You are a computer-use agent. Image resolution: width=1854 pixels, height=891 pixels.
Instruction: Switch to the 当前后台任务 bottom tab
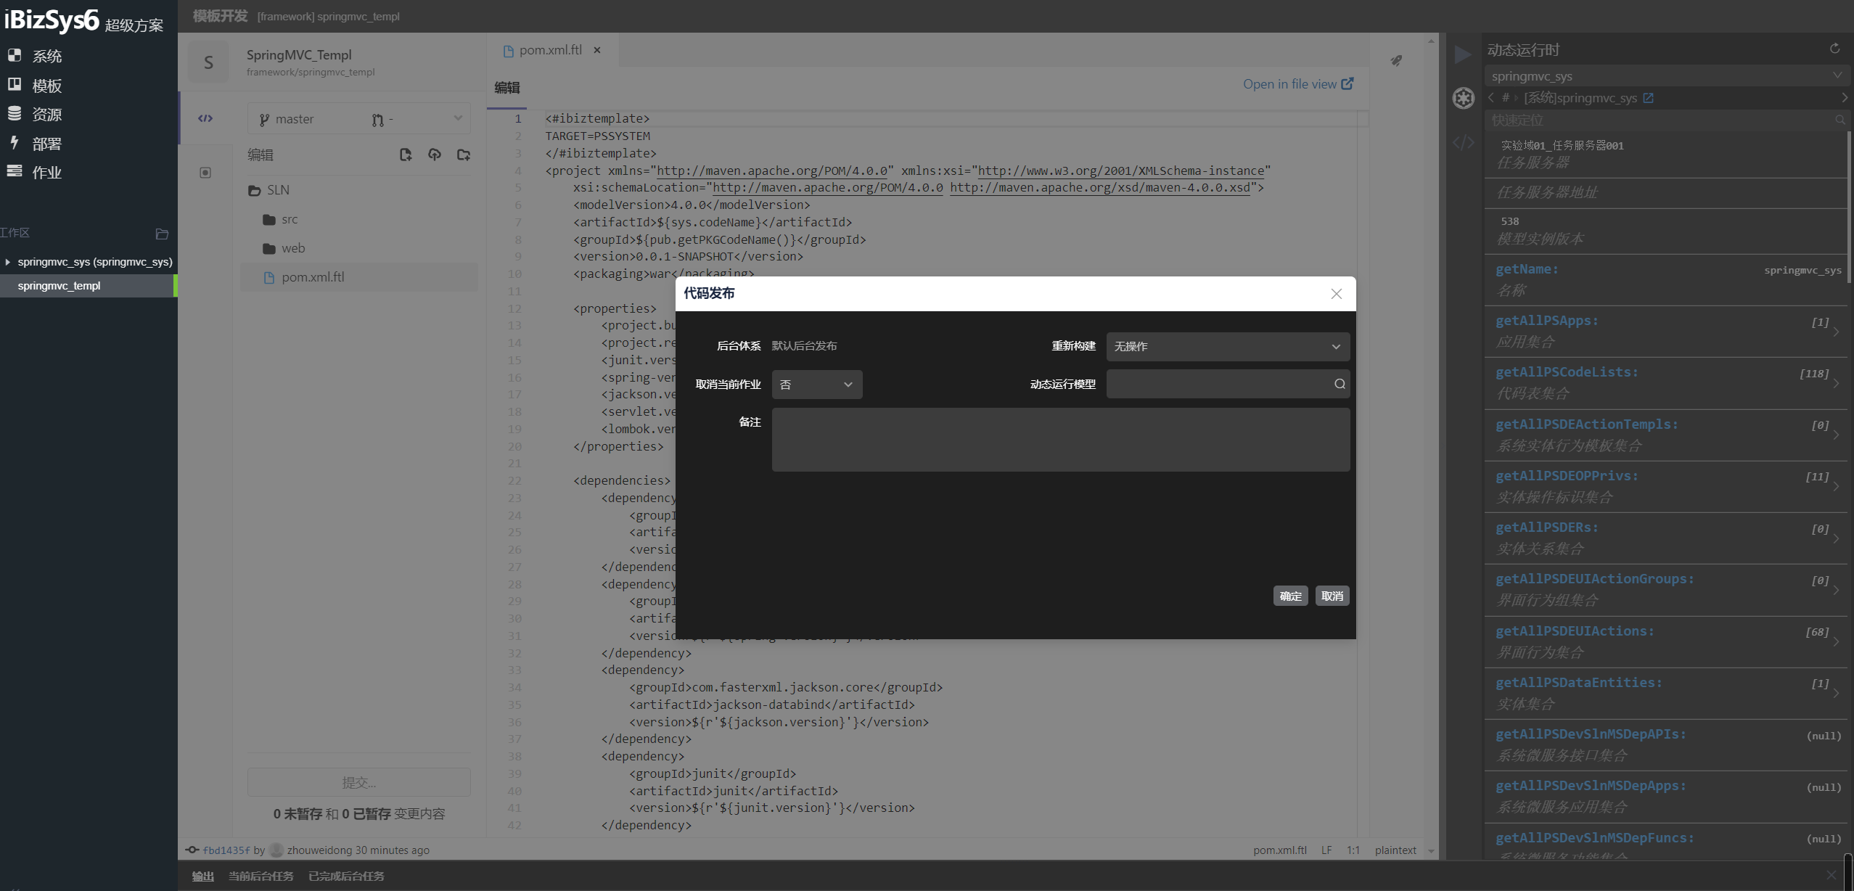261,876
